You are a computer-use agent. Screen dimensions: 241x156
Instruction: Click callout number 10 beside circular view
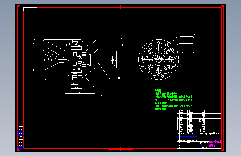[x=193, y=52]
